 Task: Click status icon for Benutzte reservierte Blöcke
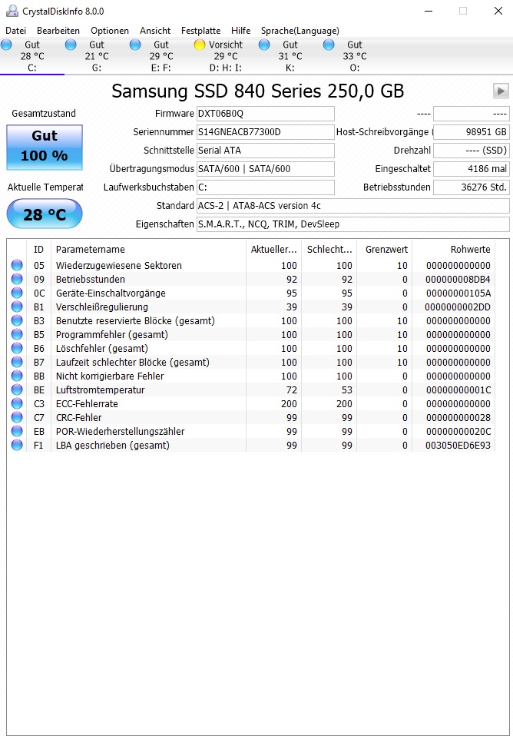tap(17, 320)
